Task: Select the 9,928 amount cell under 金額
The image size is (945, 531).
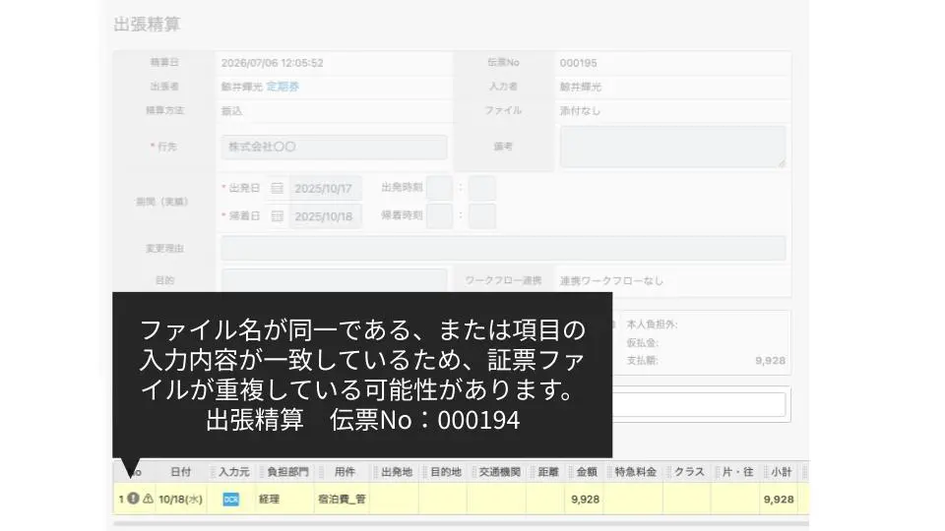Action: coord(585,500)
